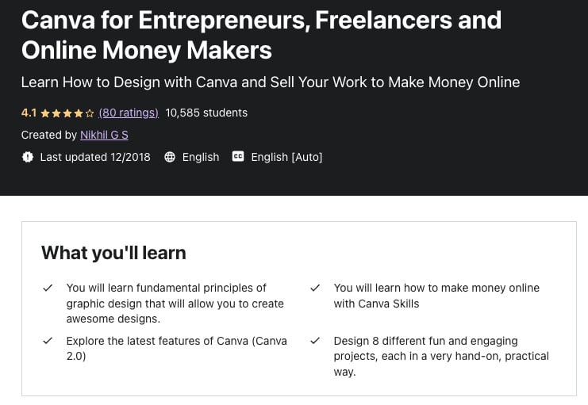Click checkmark beside Canva 2.0 features item

[48, 341]
